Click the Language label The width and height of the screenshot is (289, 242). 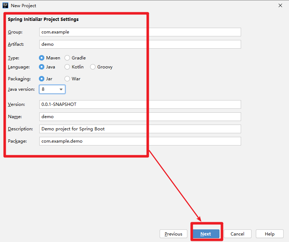[19, 67]
